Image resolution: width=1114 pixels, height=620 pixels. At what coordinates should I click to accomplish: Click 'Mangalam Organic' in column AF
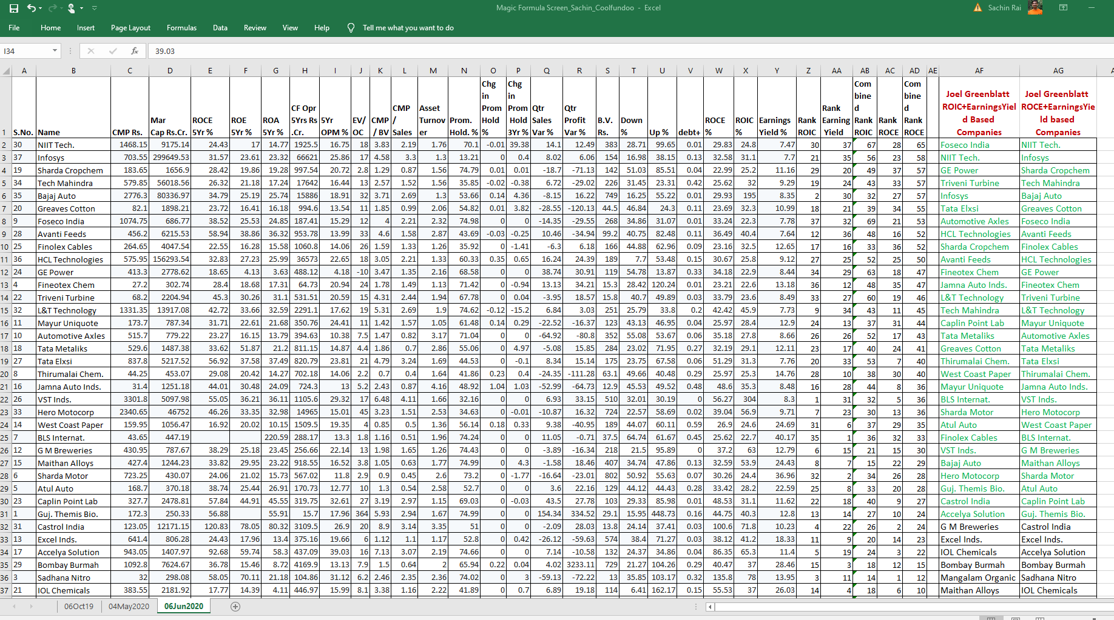979,578
